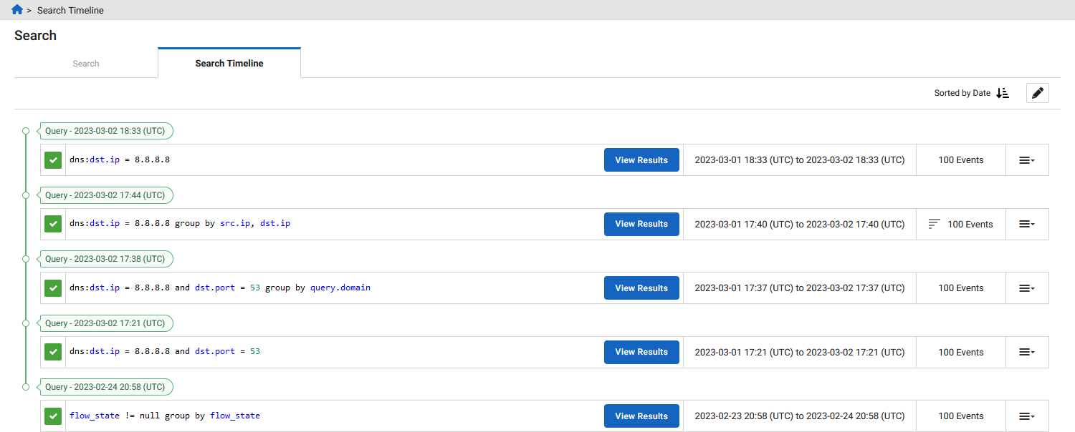
Task: Select the Query - 2023-03-02 17:21 label chip
Action: [106, 323]
